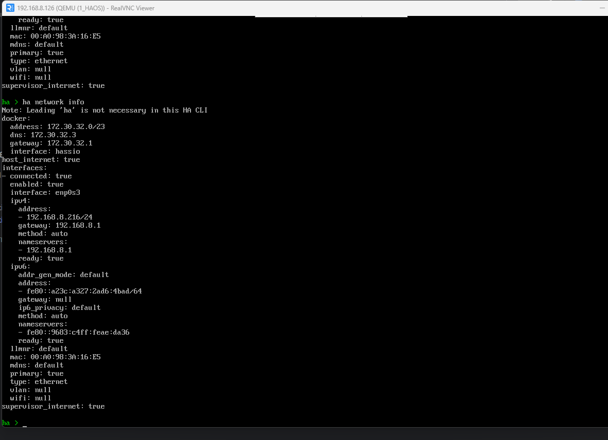Image resolution: width=608 pixels, height=440 pixels.
Task: Click the docker dns 172.30.32.3 line
Action: [x=43, y=135]
